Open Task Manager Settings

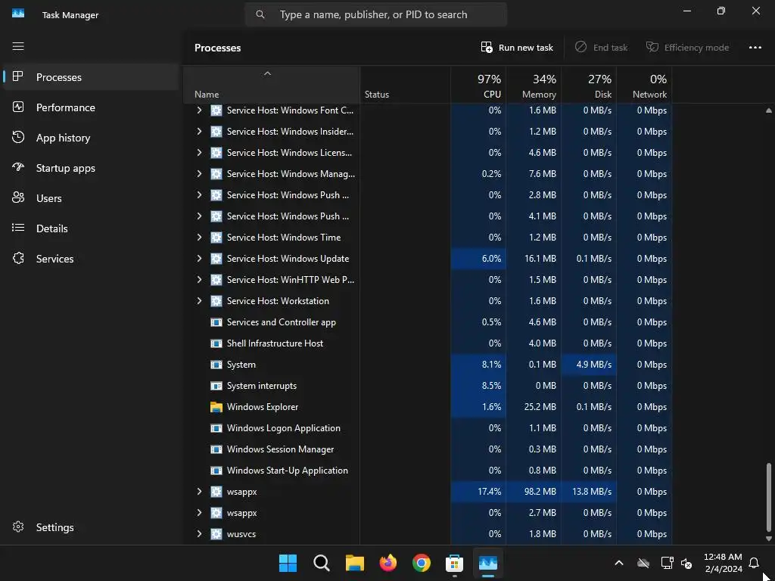coord(91,527)
